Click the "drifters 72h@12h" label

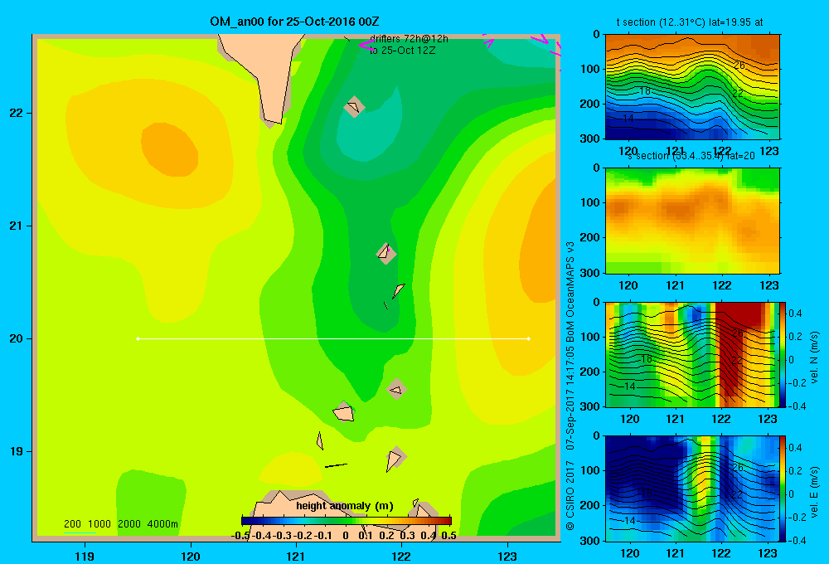tap(409, 39)
